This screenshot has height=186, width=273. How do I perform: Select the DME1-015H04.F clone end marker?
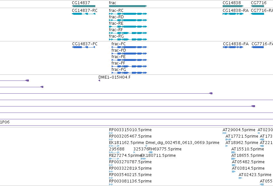[x=99, y=80]
